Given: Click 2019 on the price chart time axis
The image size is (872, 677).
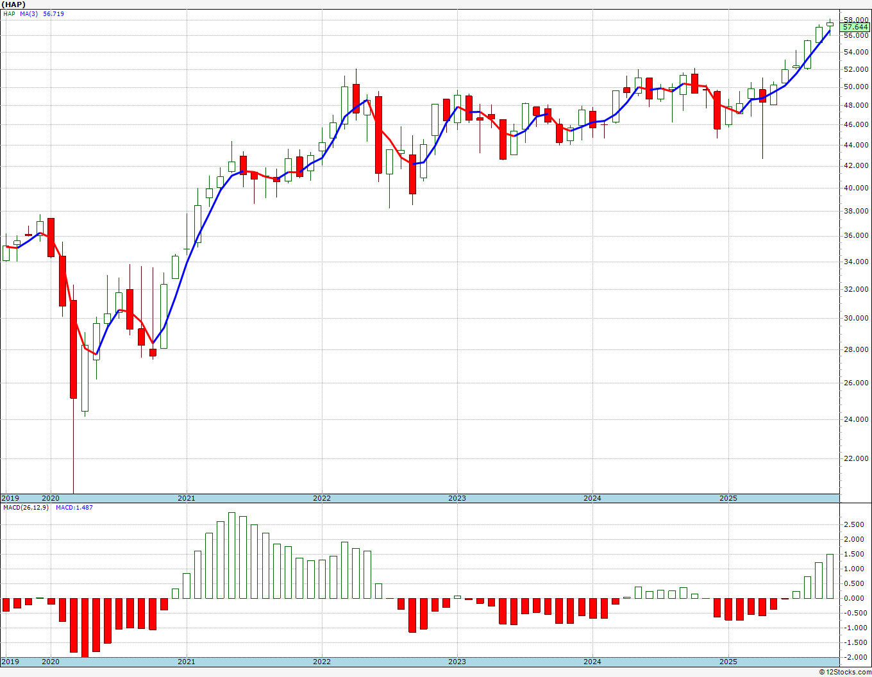Looking at the screenshot, I should 10,498.
